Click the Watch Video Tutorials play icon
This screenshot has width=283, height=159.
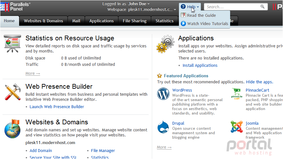(183, 24)
